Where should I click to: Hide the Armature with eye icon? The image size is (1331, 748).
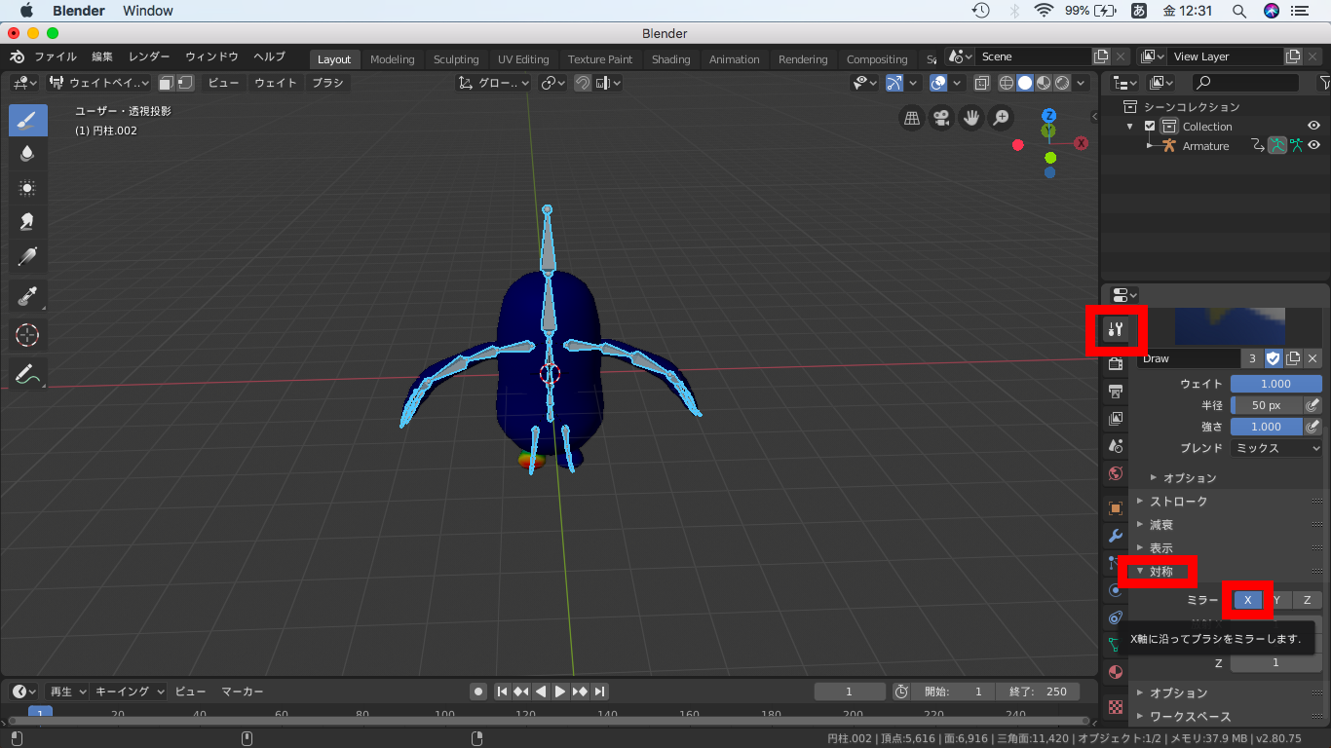click(x=1313, y=145)
